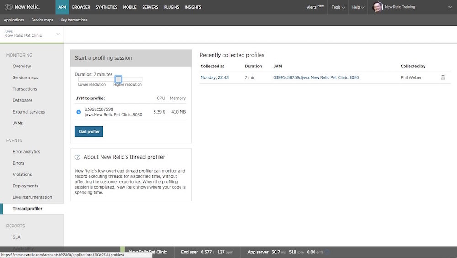The height and width of the screenshot is (258, 457).
Task: Open the New Relic Pet Clinic app selector
Action: (32, 35)
